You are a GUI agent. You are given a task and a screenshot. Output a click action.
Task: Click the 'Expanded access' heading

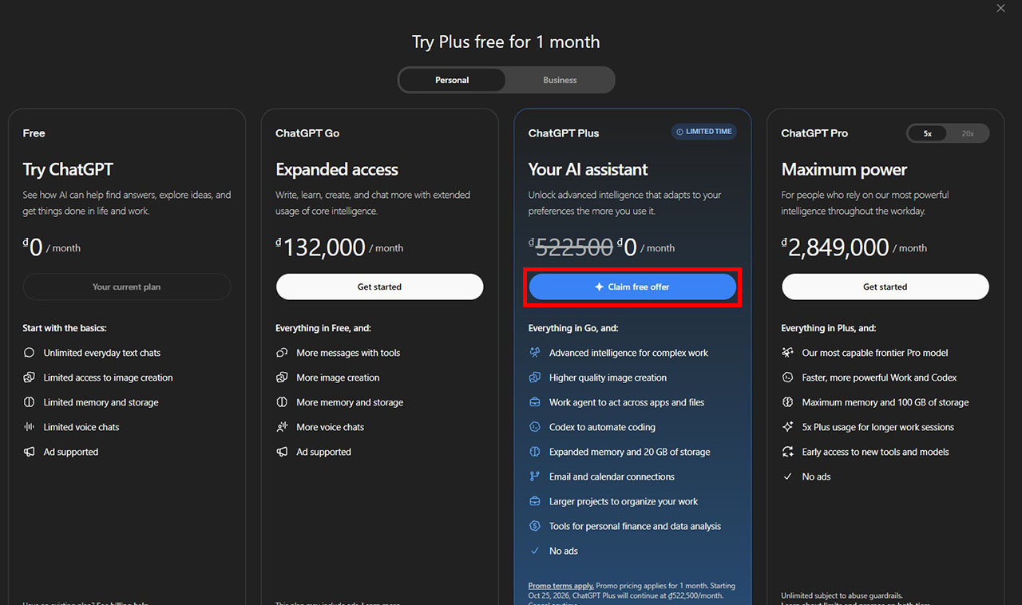click(337, 169)
